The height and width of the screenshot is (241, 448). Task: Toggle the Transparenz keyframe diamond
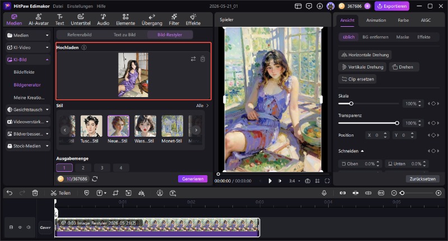(433, 123)
